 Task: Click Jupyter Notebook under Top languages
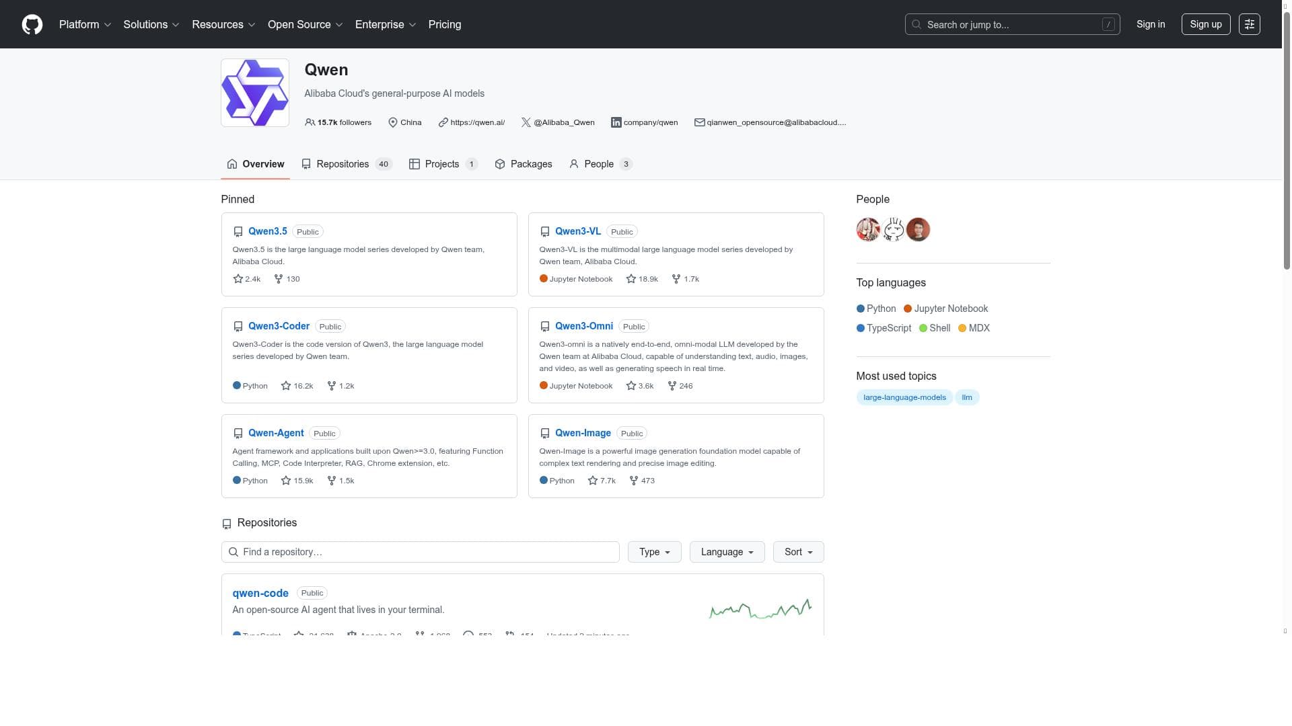tap(945, 309)
